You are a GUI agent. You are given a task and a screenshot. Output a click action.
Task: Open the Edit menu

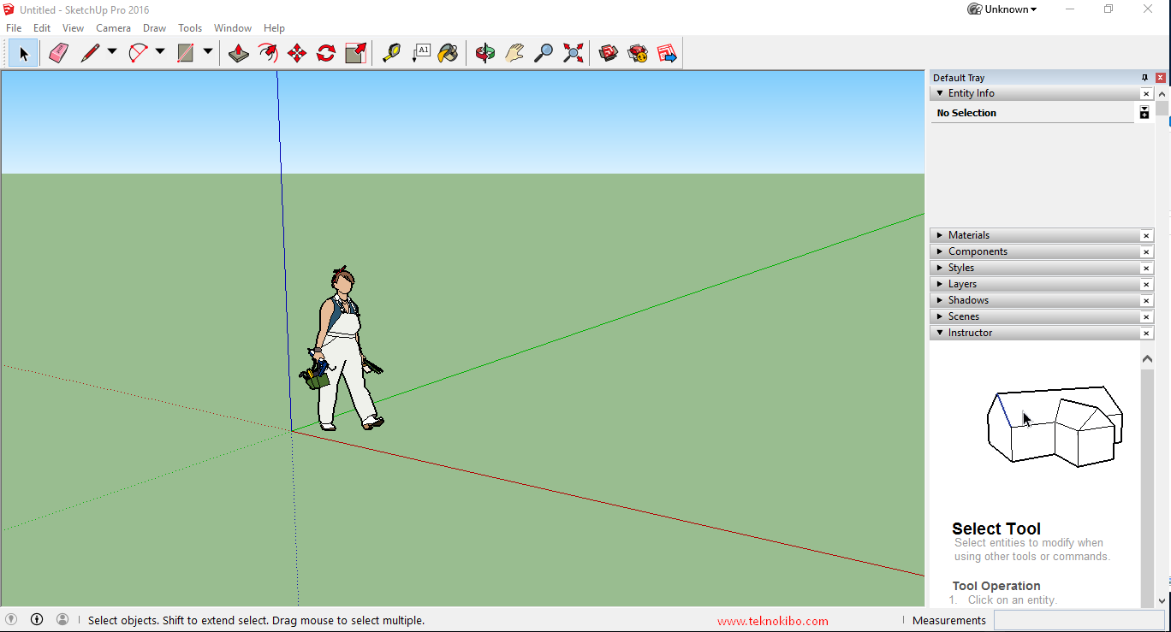(x=42, y=28)
